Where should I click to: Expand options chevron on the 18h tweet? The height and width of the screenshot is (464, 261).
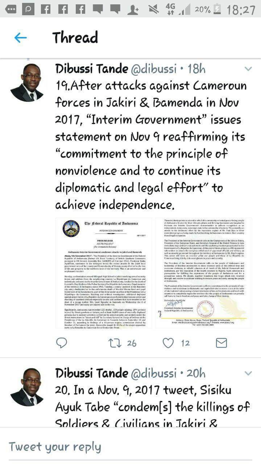point(248,69)
